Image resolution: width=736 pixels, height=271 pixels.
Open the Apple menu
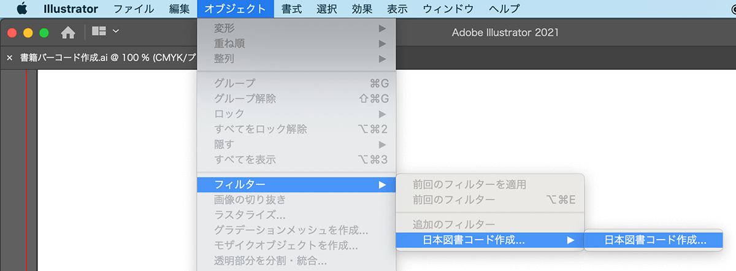tap(22, 9)
